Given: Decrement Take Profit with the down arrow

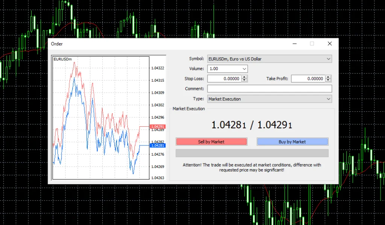Looking at the screenshot, I should (328, 80).
